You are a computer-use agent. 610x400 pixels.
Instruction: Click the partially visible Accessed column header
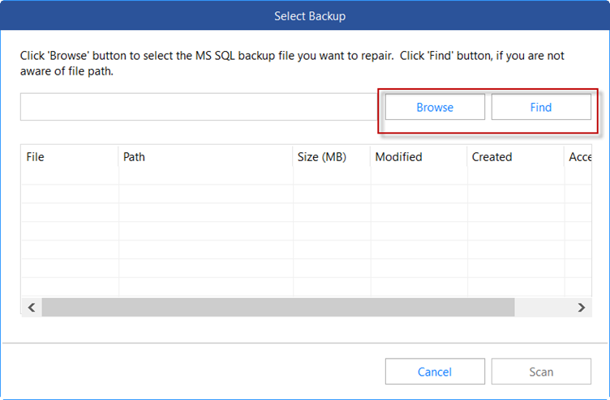[x=579, y=157]
